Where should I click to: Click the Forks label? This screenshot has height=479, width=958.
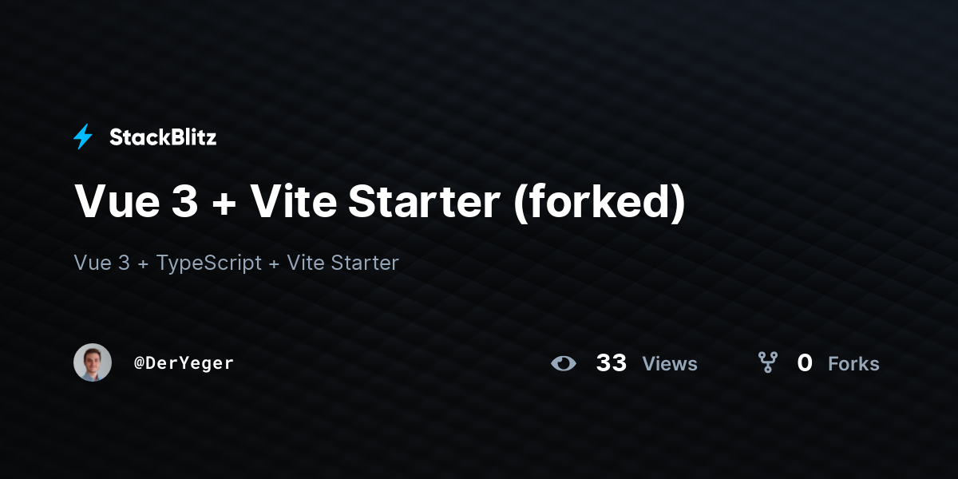[x=853, y=364]
